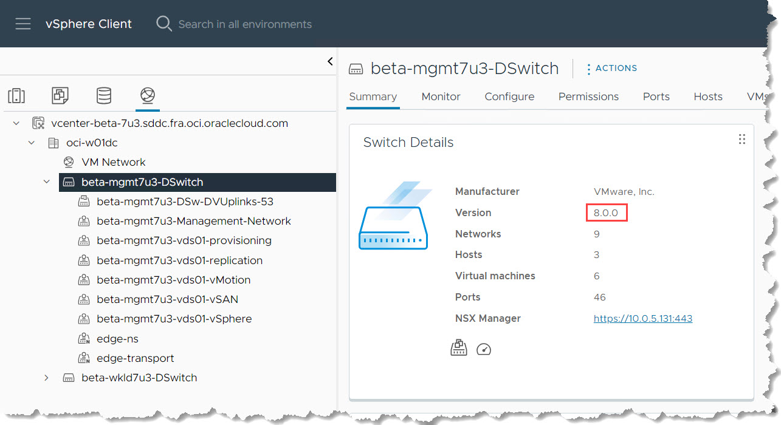Open the Switch Details card options menu
The height and width of the screenshot is (425, 781).
[x=741, y=140]
